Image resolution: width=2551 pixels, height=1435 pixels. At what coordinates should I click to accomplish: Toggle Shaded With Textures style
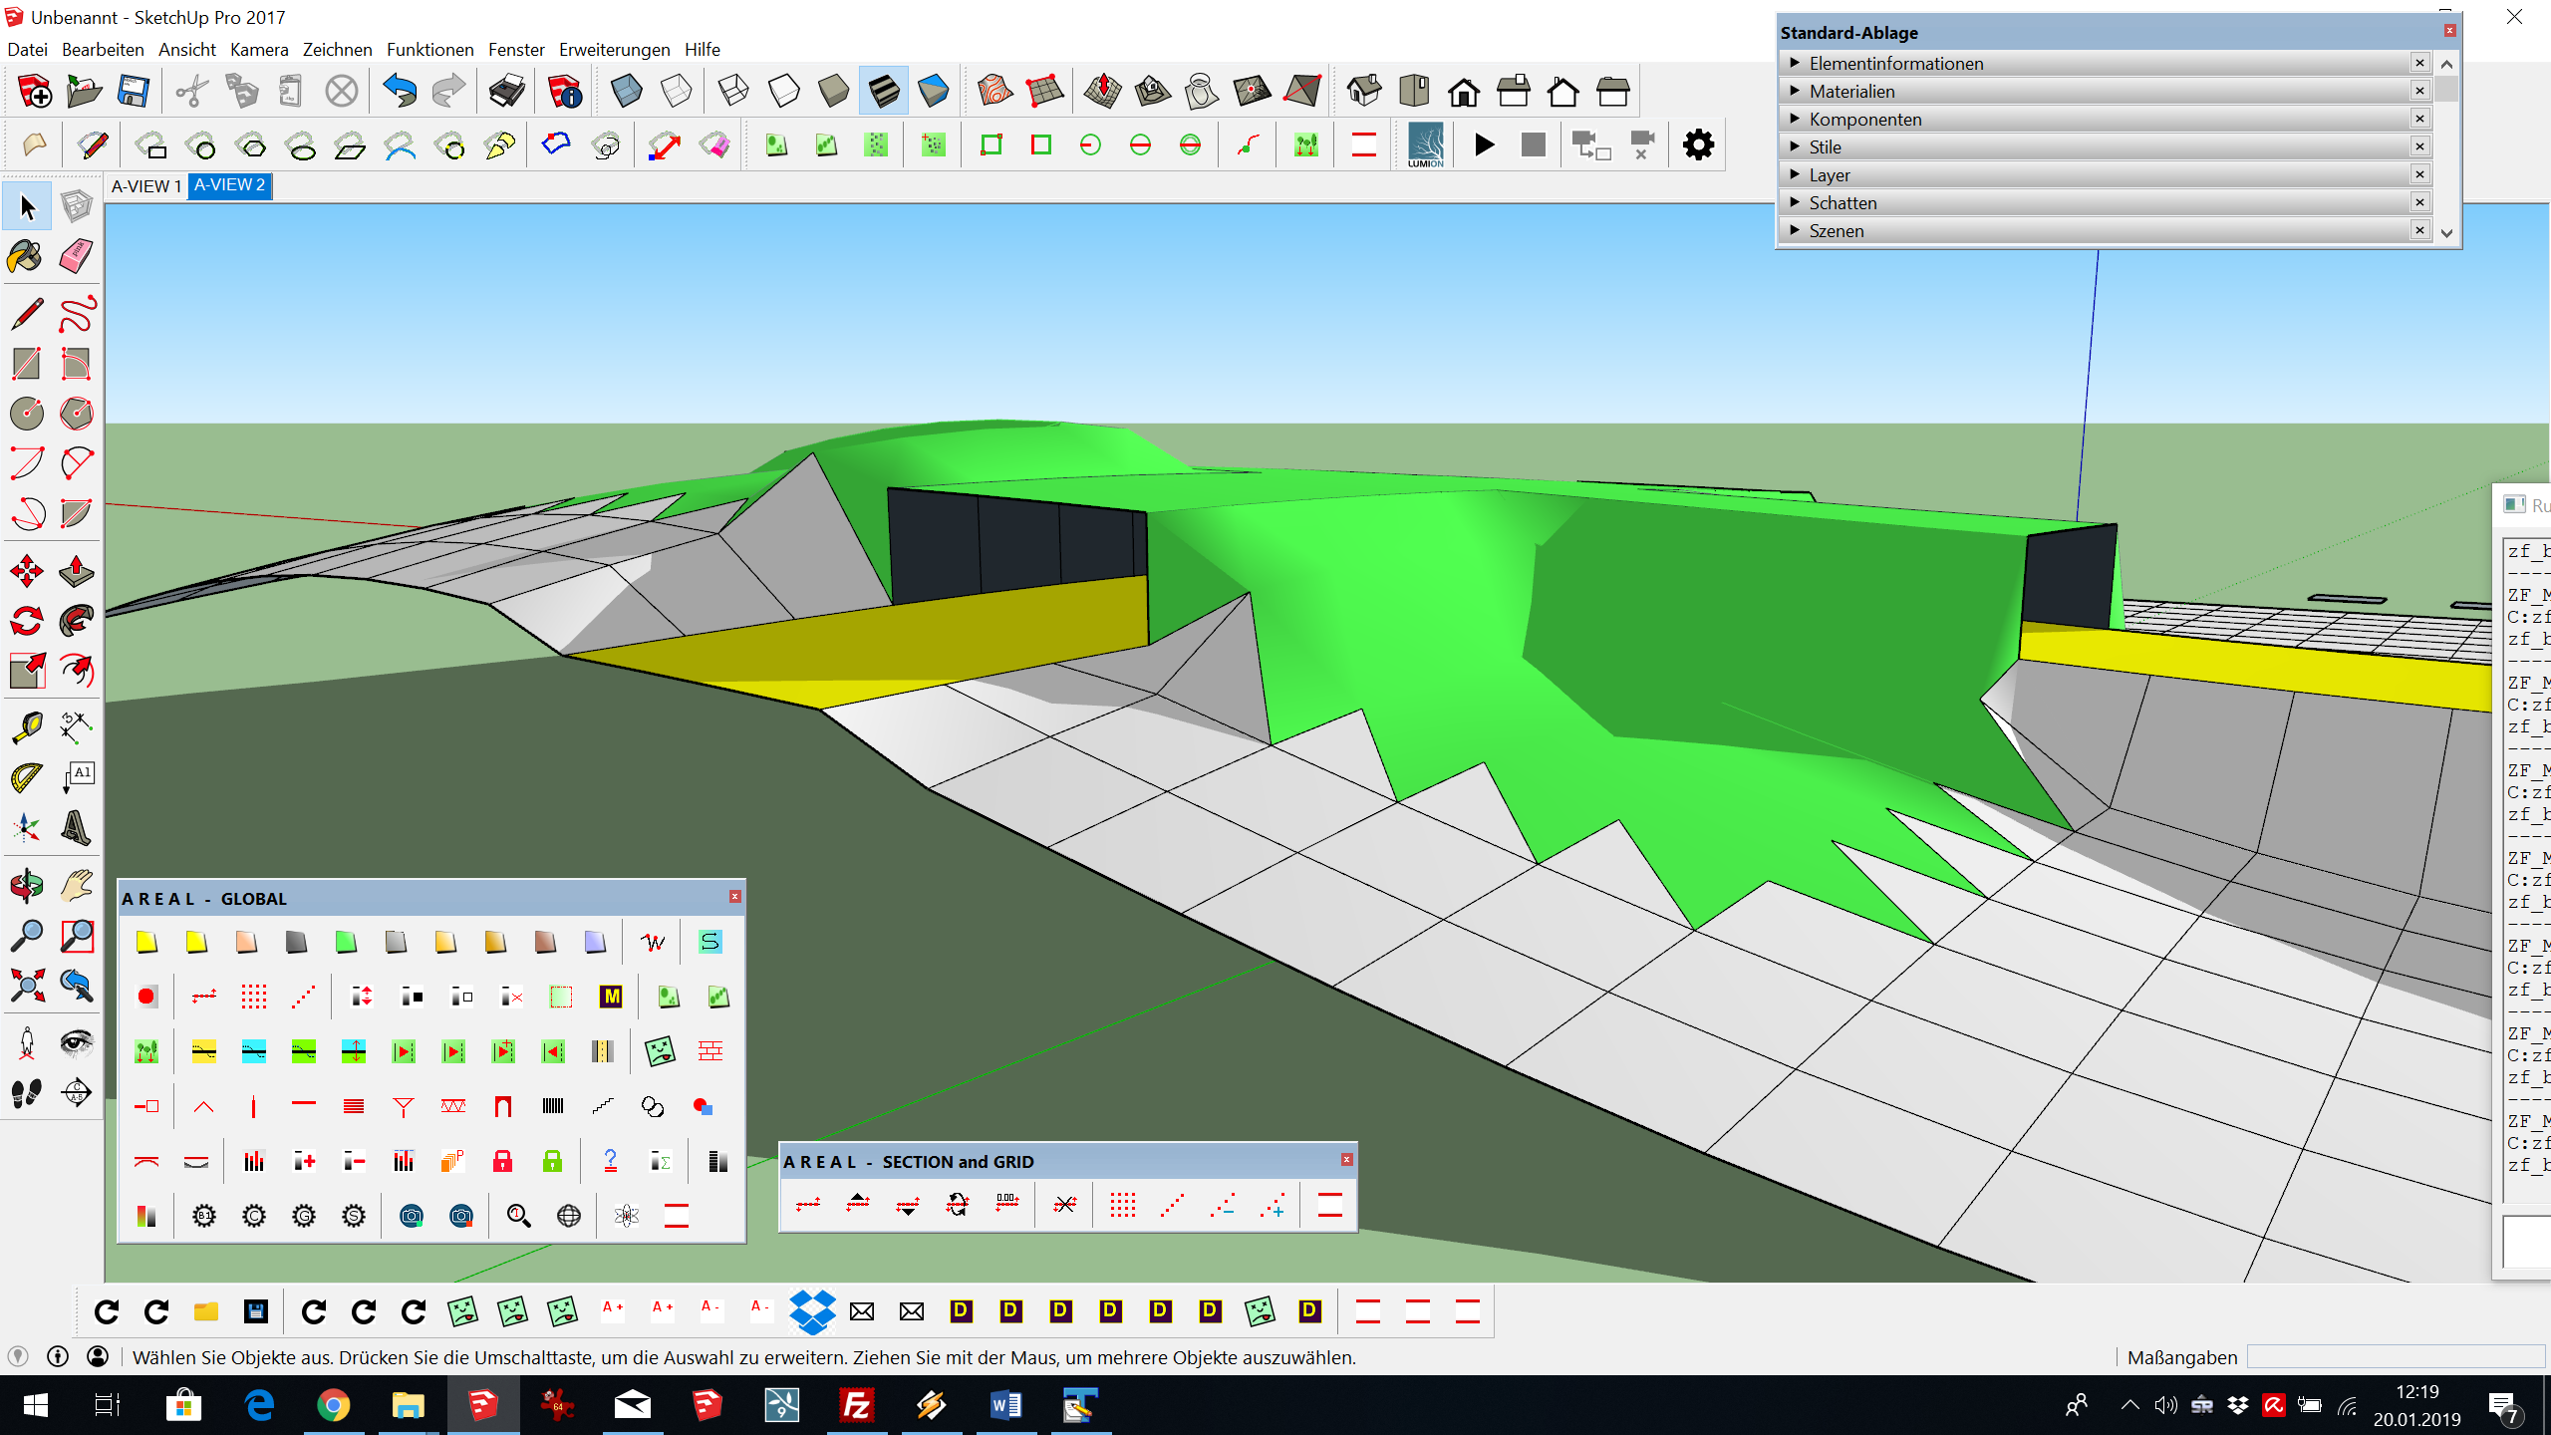coord(884,92)
